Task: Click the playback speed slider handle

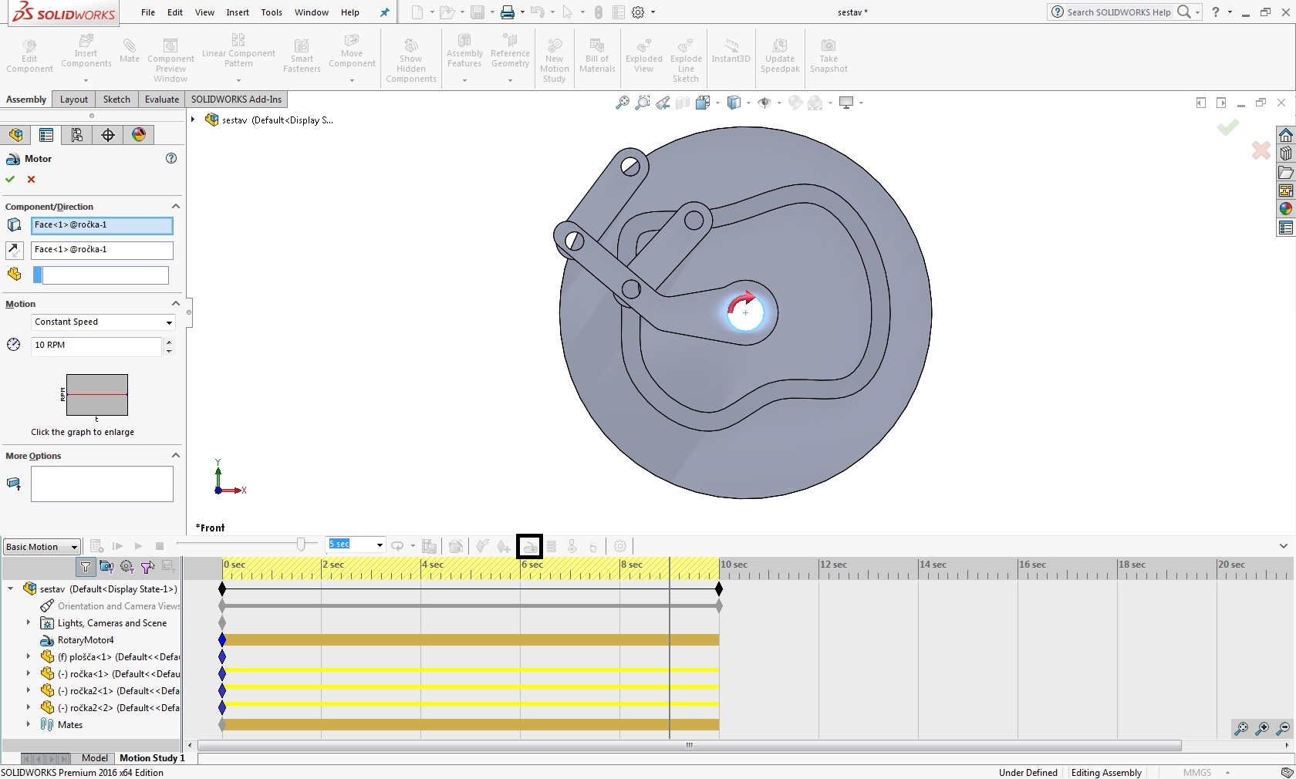Action: tap(302, 545)
